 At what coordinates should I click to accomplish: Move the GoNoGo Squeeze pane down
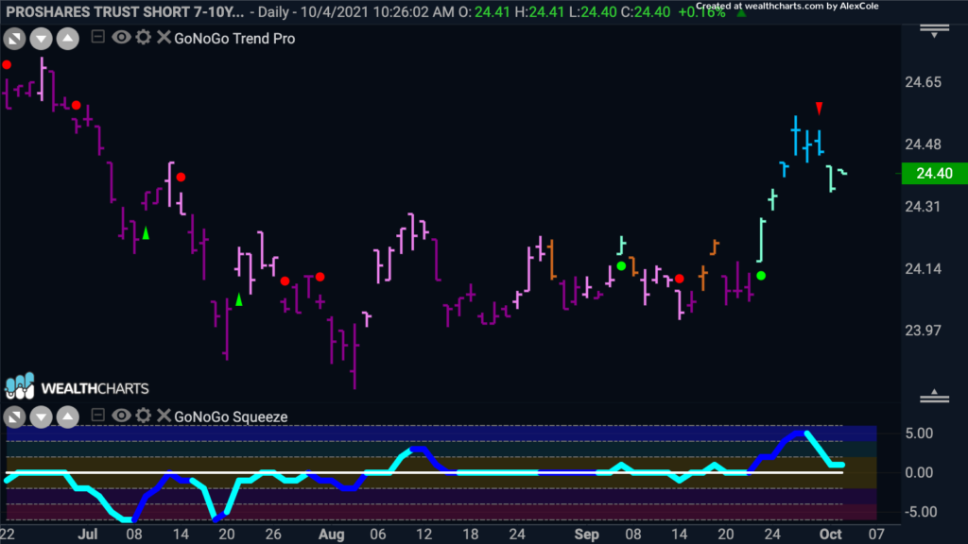41,416
